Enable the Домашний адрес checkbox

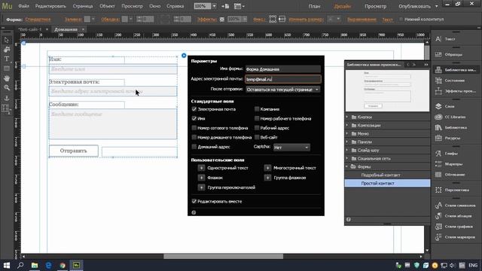[x=194, y=147]
